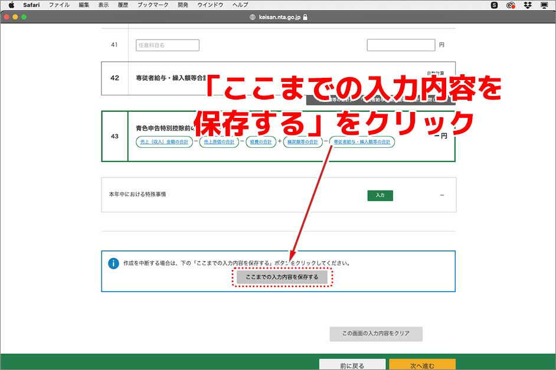Click the 次へ進む button

point(422,364)
